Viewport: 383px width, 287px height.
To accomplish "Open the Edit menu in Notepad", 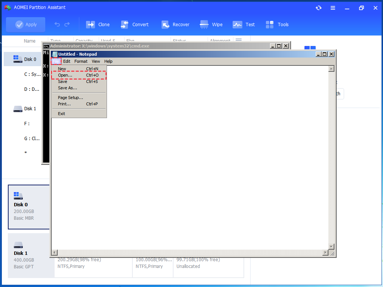I will (x=67, y=61).
